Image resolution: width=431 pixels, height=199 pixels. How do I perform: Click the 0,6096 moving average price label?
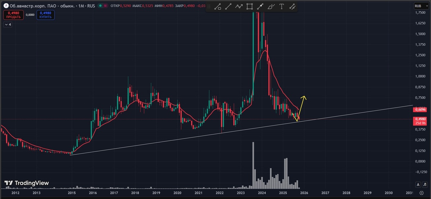tap(421, 109)
